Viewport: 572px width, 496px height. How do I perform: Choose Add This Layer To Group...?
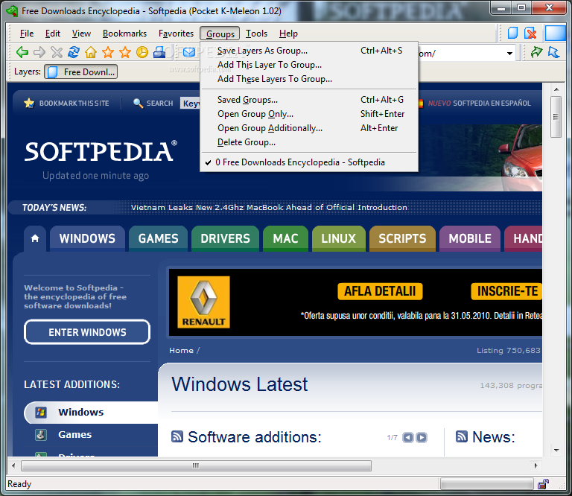pos(309,65)
